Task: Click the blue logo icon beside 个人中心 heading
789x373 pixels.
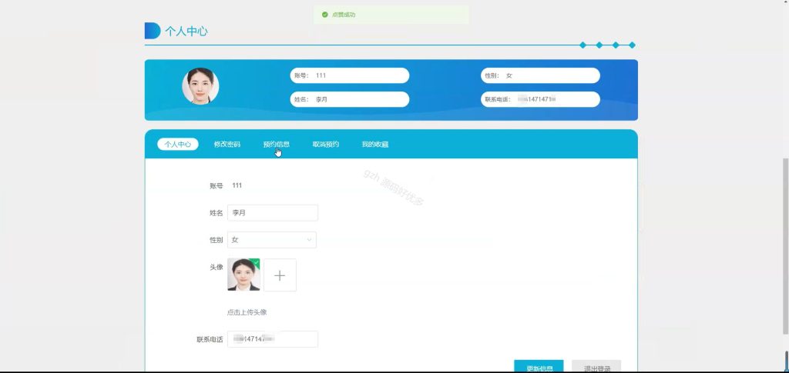Action: tap(153, 31)
